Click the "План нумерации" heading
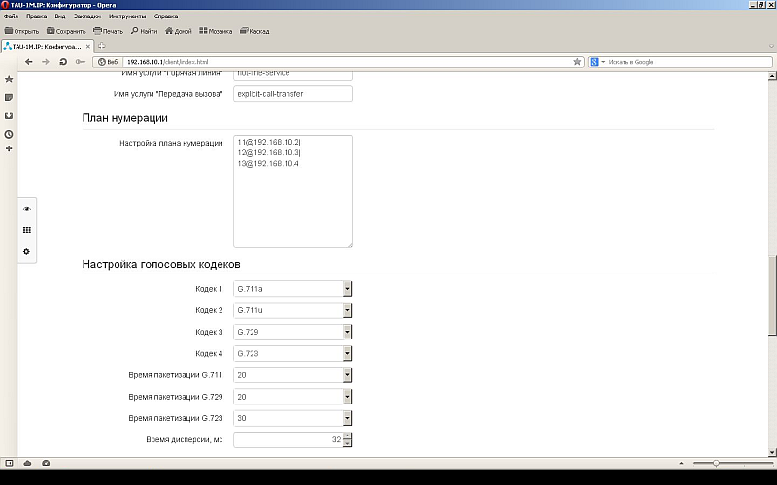Screen dimensions: 777x485 click(125, 118)
